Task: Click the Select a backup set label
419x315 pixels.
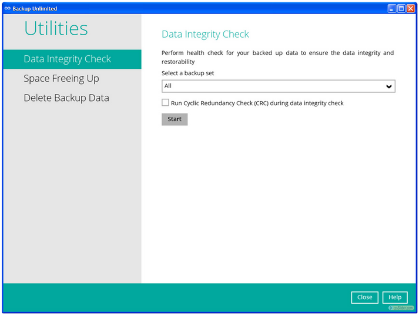Action: pos(188,73)
